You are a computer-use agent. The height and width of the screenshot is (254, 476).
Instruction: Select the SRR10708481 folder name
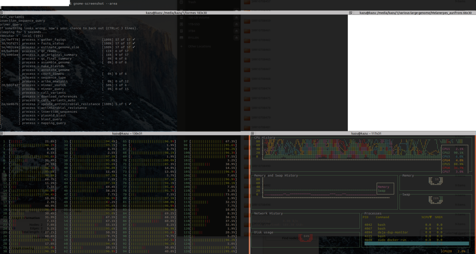[x=261, y=127]
